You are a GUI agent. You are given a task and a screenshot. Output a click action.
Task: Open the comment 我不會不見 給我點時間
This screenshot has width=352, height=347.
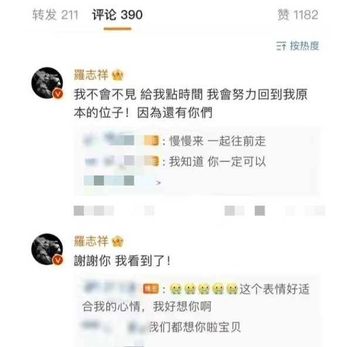pyautogui.click(x=190, y=103)
